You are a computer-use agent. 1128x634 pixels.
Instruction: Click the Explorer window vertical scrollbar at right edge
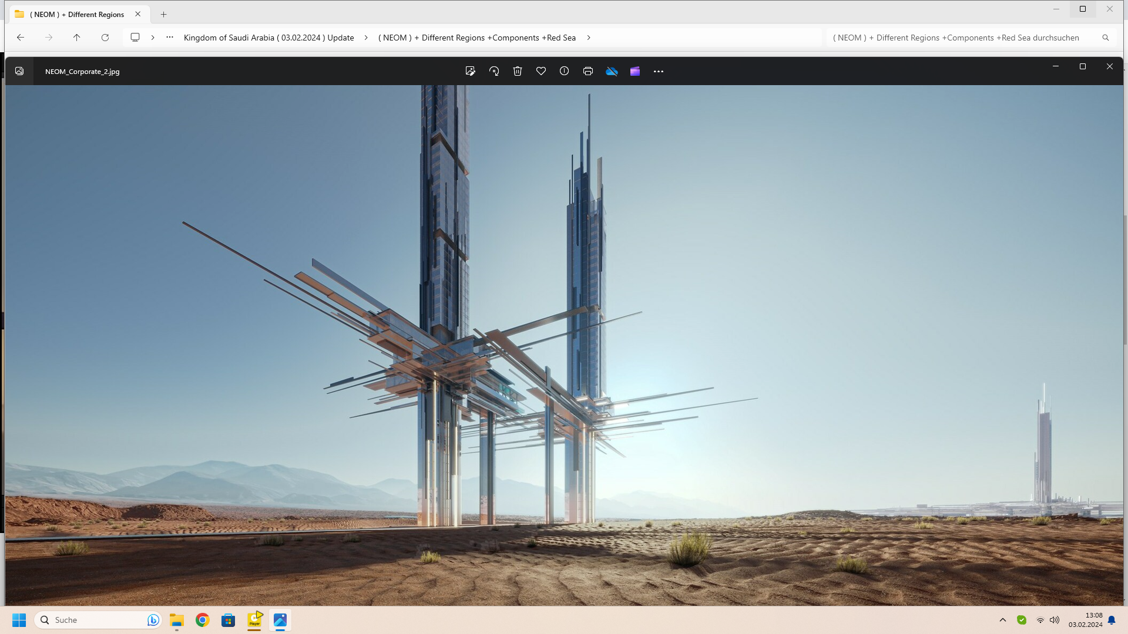pyautogui.click(x=1125, y=279)
